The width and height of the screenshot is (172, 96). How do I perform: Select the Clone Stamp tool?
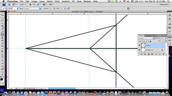[2, 38]
